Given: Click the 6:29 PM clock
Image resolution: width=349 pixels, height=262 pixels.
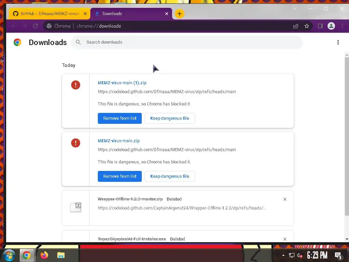Looking at the screenshot, I should (317, 255).
